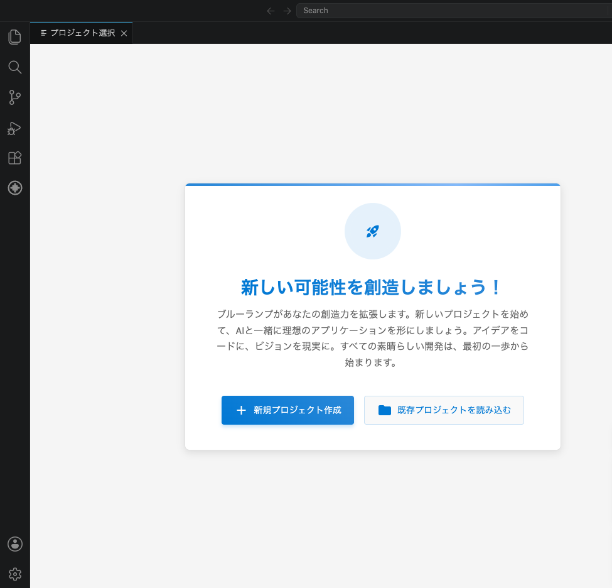Close the プロジェクト選択 tab
This screenshot has height=588, width=612.
coord(124,33)
